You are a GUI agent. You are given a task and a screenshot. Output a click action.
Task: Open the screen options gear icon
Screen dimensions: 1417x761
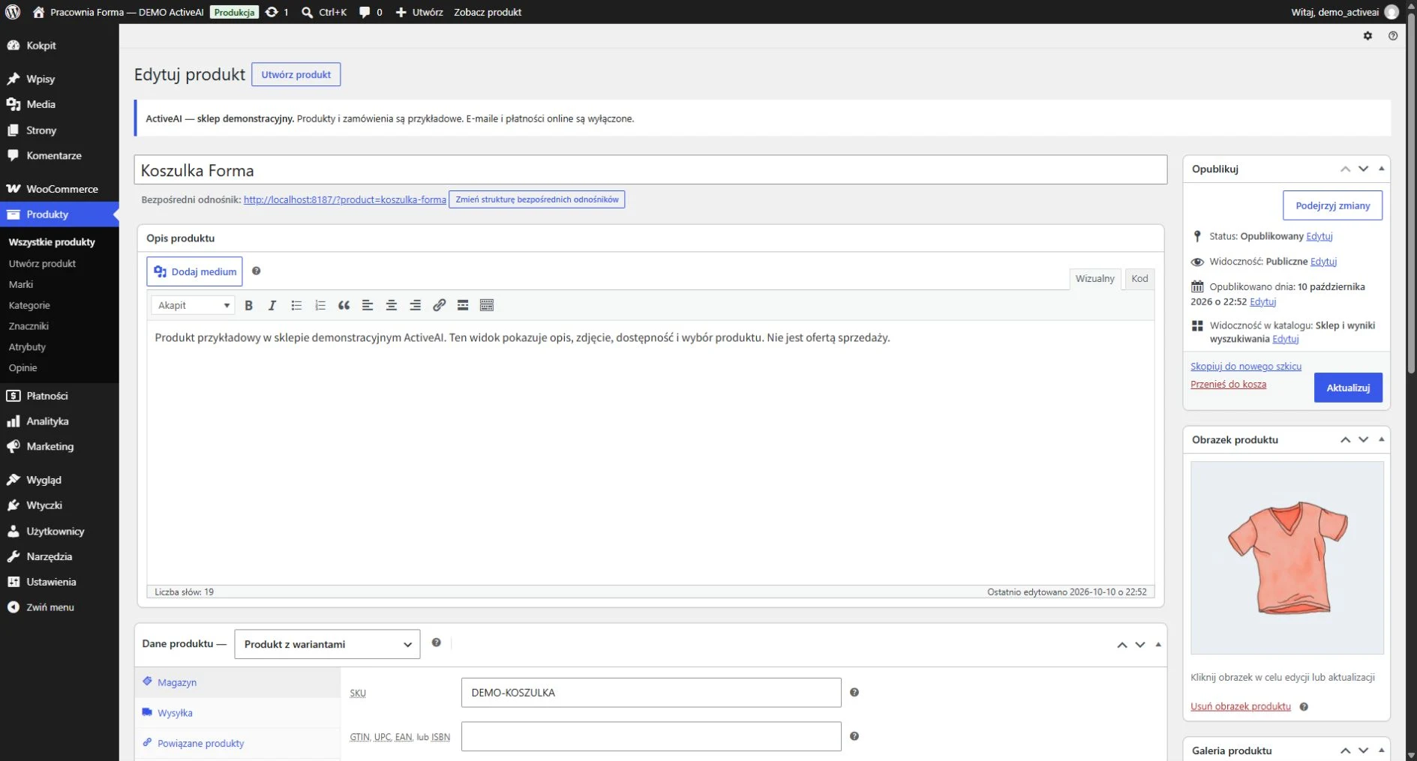click(x=1367, y=36)
